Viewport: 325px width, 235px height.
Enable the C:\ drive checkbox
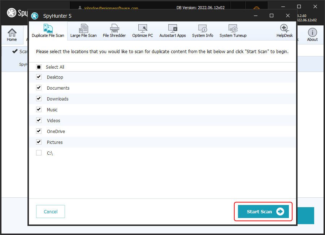point(39,153)
